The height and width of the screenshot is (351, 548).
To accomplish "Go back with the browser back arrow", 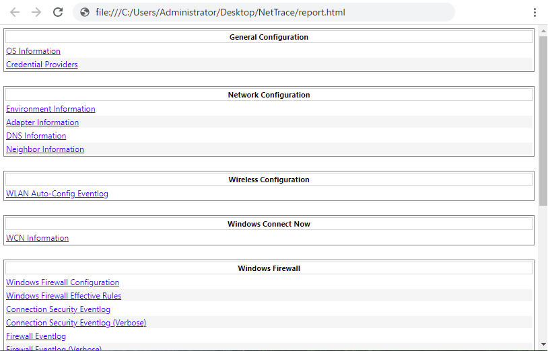I will pyautogui.click(x=15, y=12).
